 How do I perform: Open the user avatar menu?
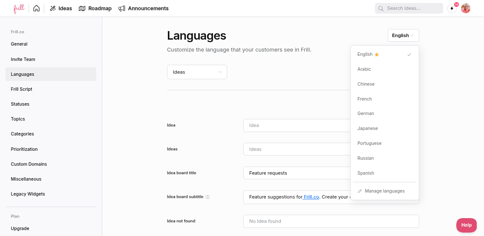466,9
